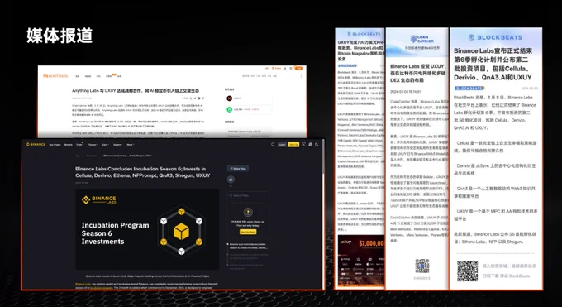Open the search icon in Binance header
This screenshot has width=562, height=307.
coord(273,144)
